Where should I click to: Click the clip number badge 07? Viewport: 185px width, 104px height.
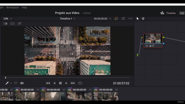point(43,90)
